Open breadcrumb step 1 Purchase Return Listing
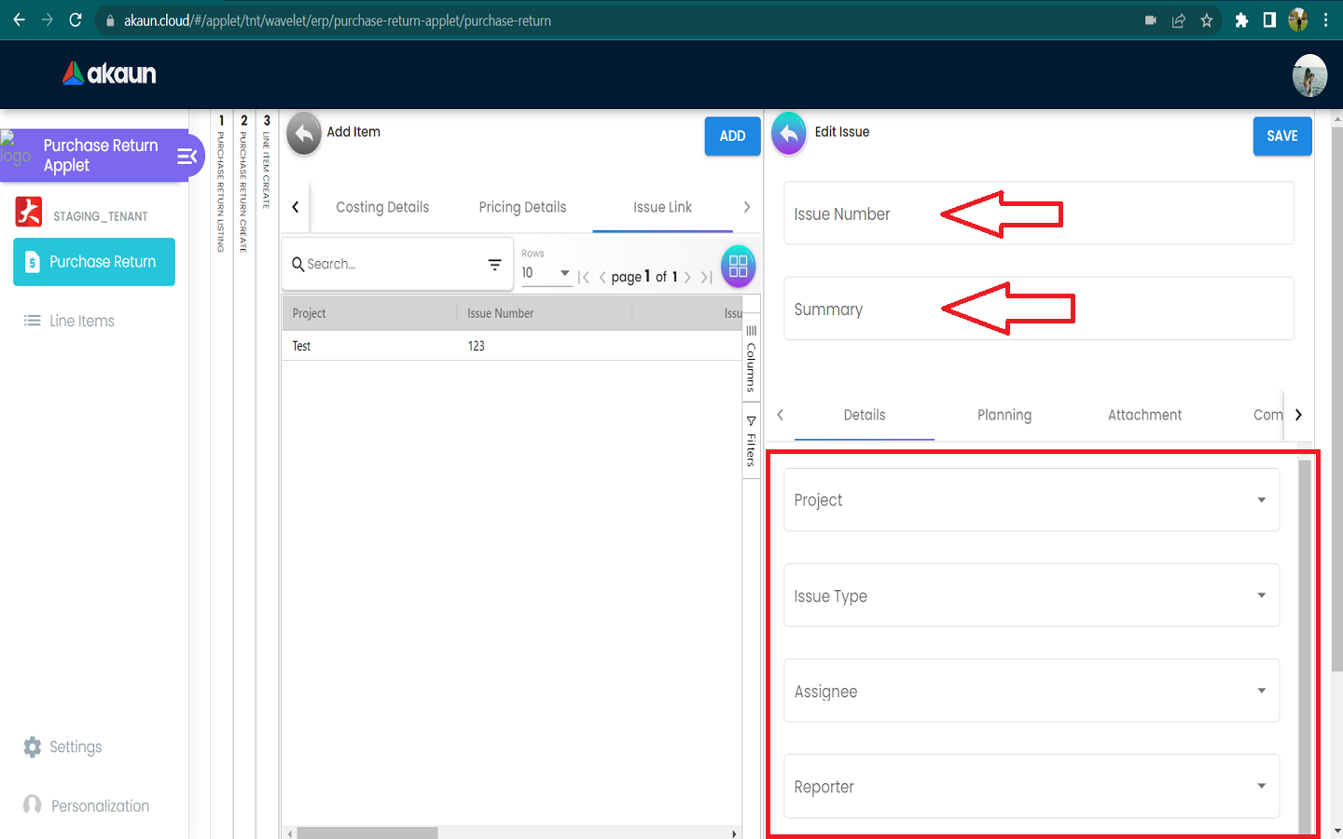The width and height of the screenshot is (1343, 839). (221, 183)
